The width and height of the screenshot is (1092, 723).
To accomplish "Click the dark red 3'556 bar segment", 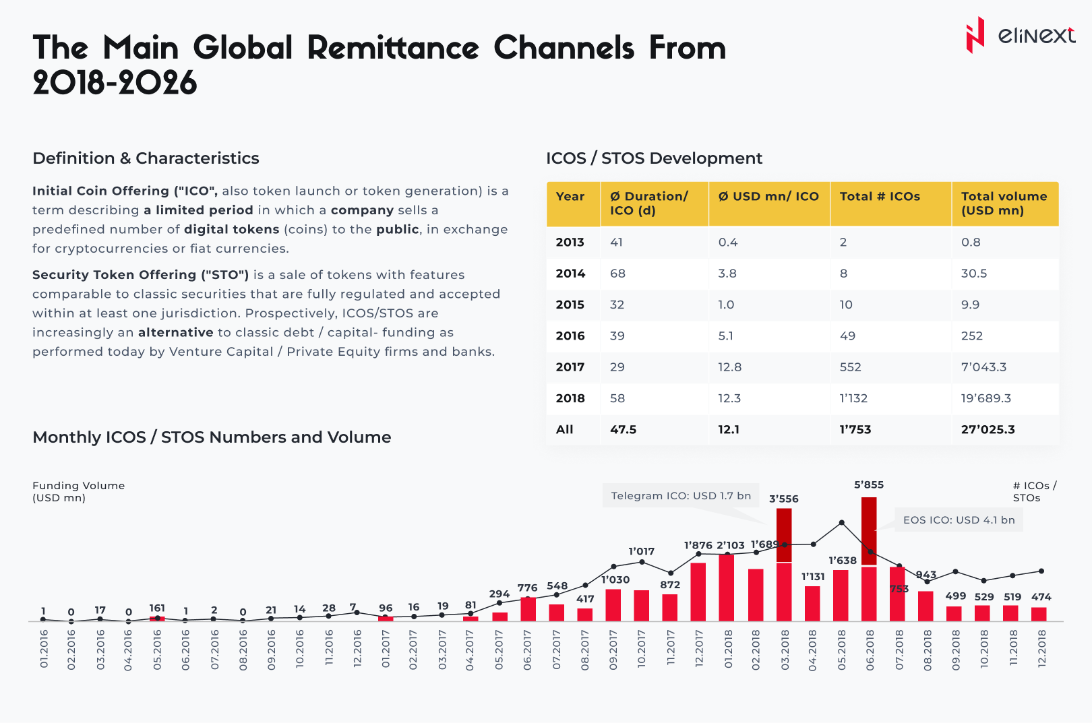I will coord(784,535).
